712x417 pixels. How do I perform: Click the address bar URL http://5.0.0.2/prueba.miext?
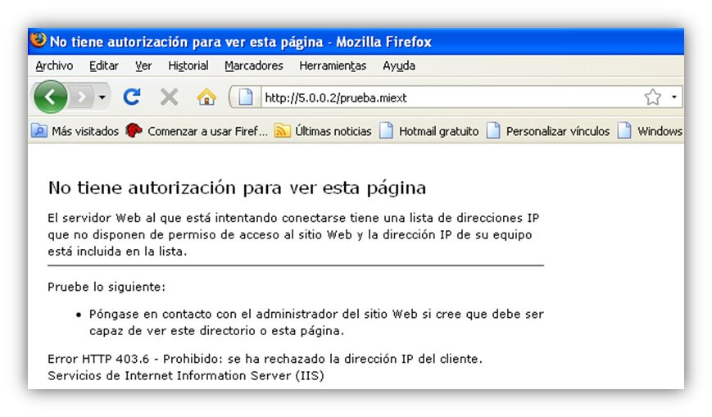(336, 97)
